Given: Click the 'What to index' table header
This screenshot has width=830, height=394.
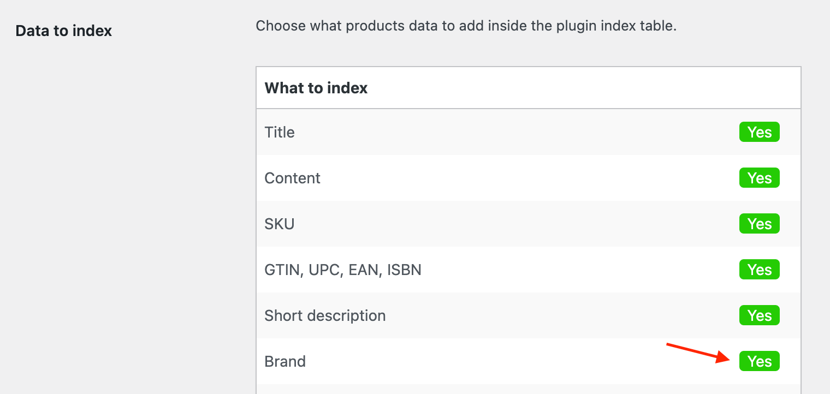Looking at the screenshot, I should point(316,88).
